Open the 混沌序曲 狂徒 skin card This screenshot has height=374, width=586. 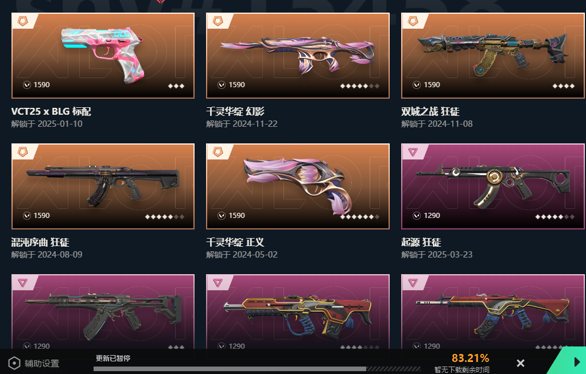[103, 186]
